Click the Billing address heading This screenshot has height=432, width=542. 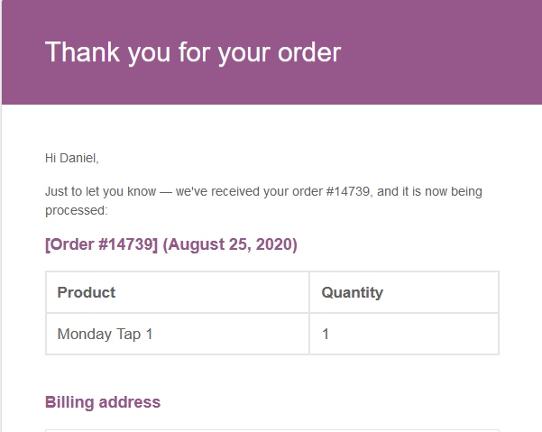click(x=103, y=402)
